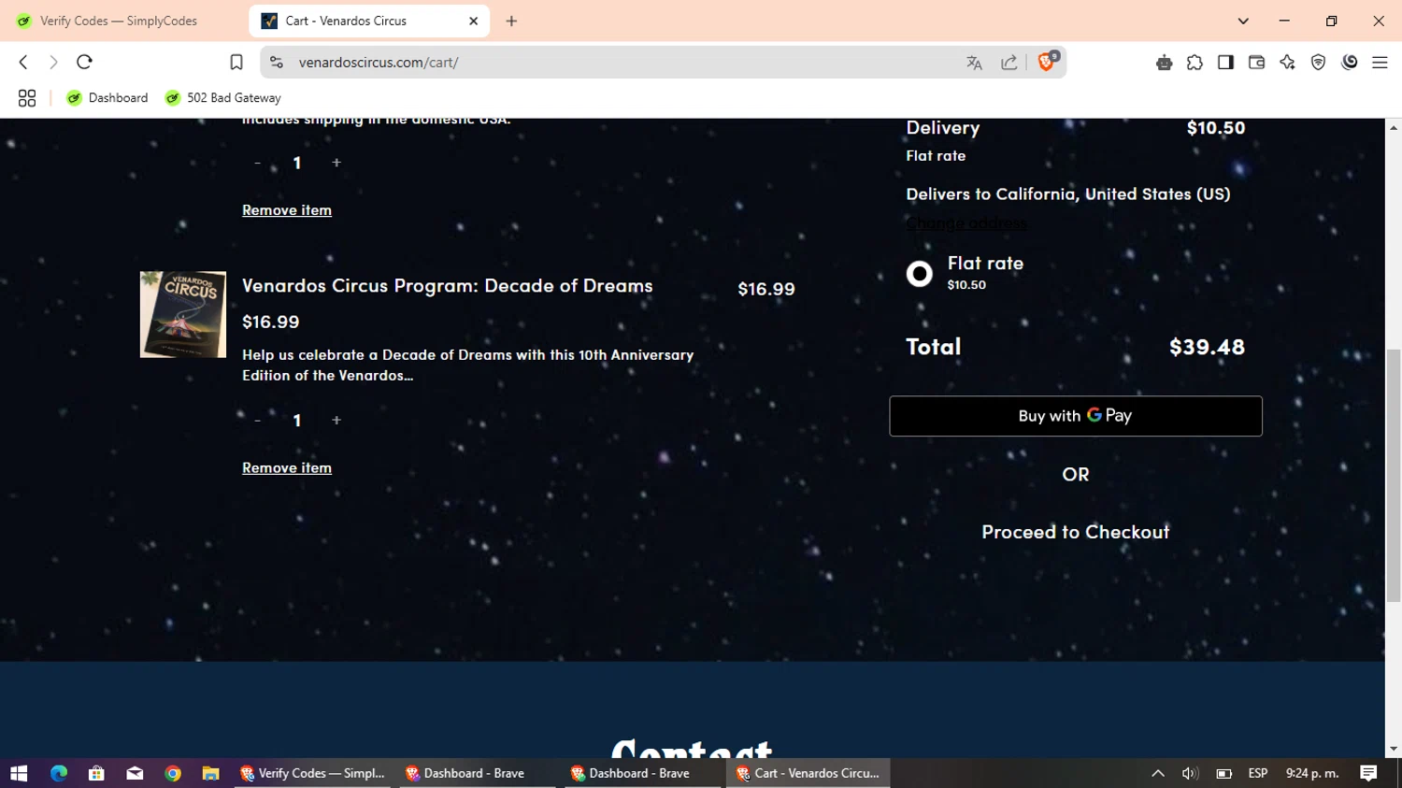Viewport: 1402px width, 788px height.
Task: Launch Microsoft Edge from taskbar
Action: pyautogui.click(x=59, y=773)
